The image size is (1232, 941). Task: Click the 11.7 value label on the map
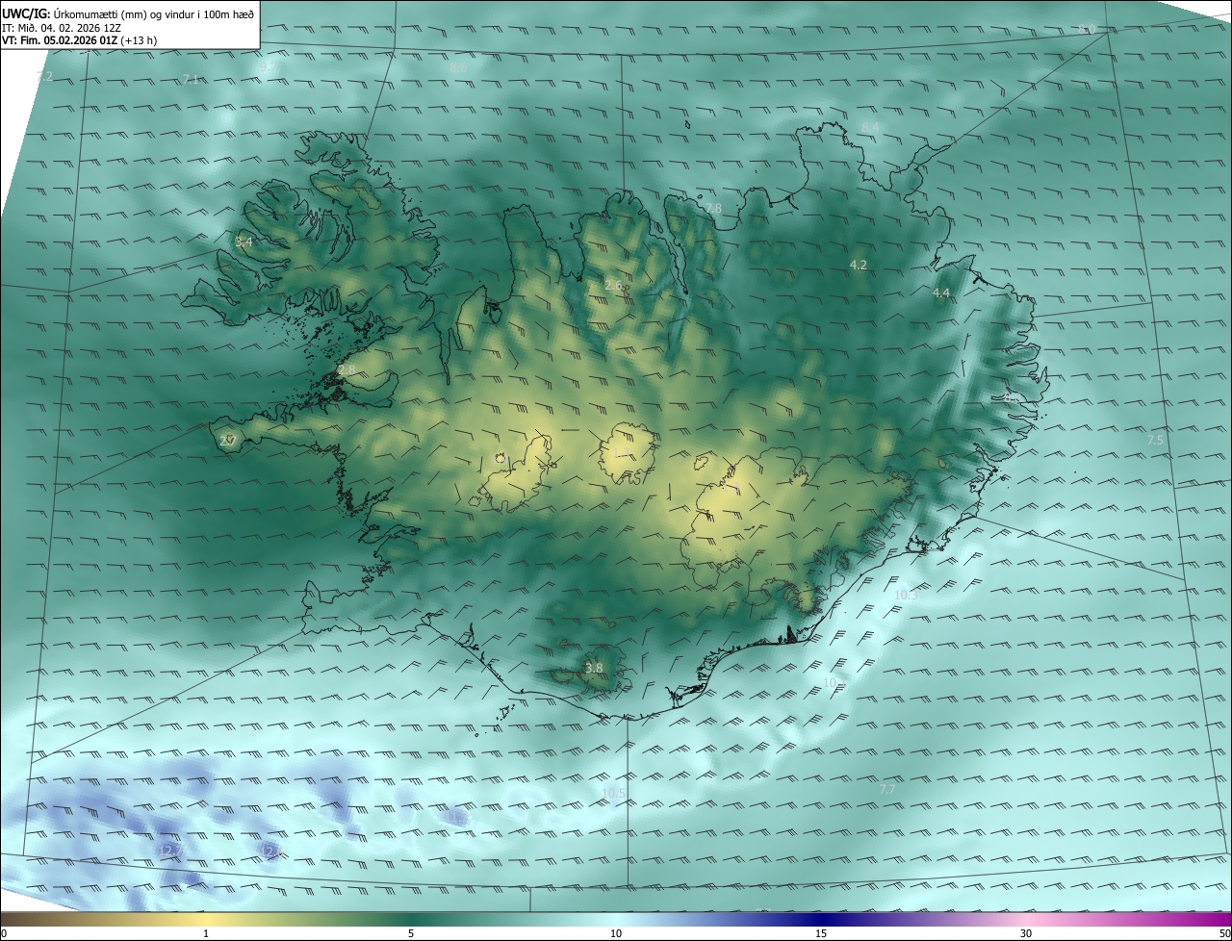coord(456,817)
